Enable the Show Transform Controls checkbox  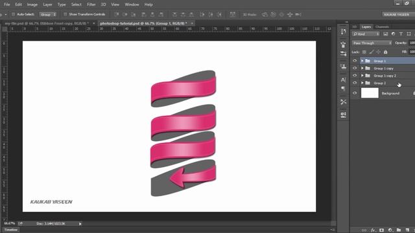pyautogui.click(x=65, y=14)
